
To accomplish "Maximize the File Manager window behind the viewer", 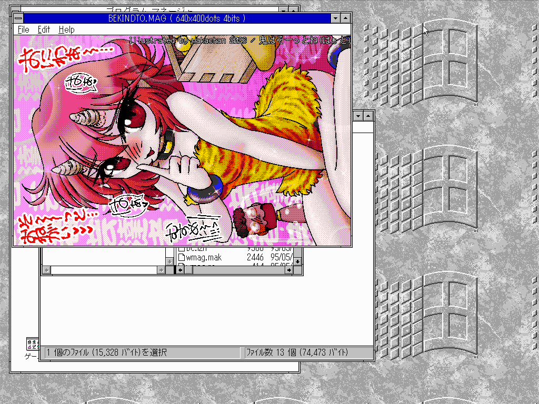I will pos(368,116).
